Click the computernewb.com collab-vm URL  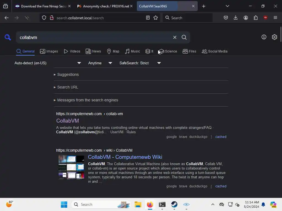[x=90, y=114]
